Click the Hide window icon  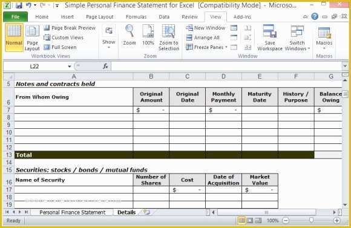coord(234,37)
